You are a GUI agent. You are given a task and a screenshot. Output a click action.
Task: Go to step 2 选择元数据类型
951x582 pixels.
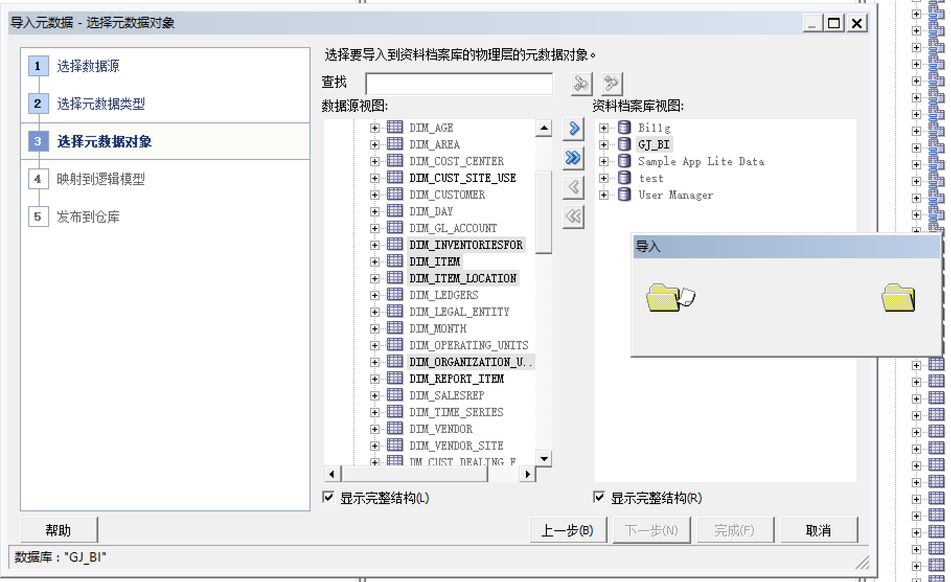[x=100, y=104]
